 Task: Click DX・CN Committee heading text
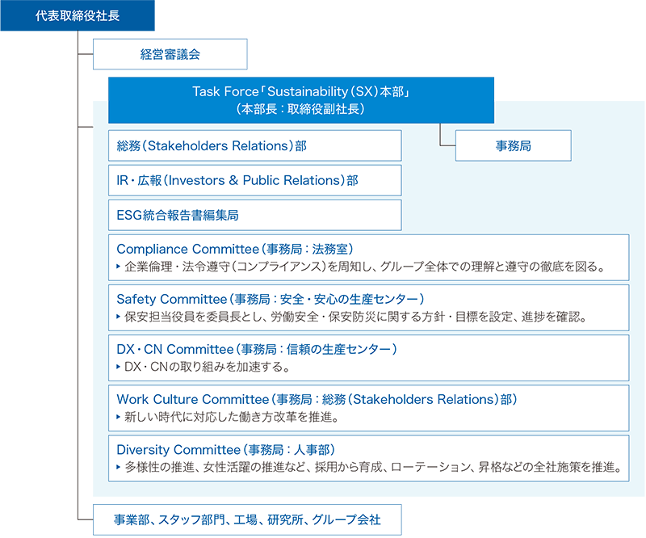click(x=257, y=349)
